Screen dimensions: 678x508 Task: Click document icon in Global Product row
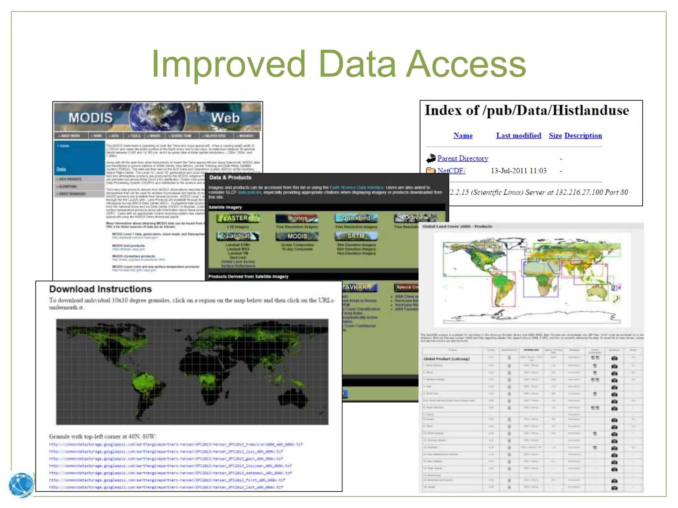(509, 358)
